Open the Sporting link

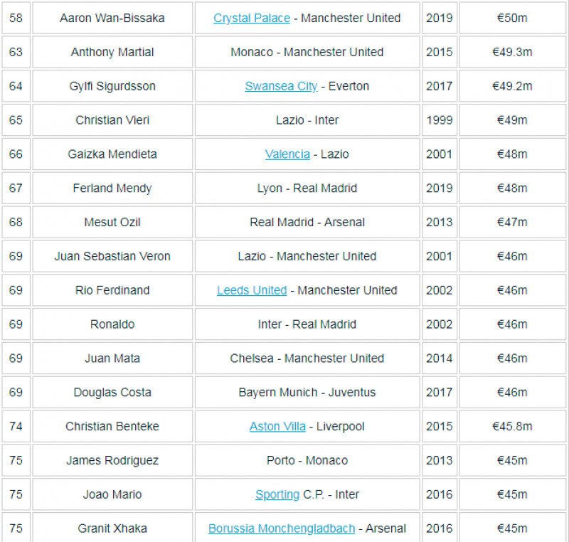(x=277, y=494)
